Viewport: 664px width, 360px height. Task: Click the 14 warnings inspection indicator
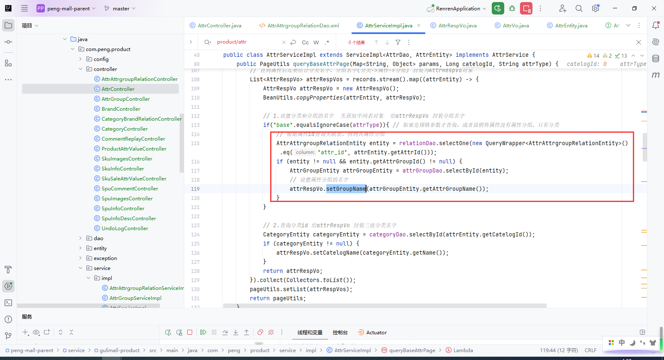click(x=593, y=56)
